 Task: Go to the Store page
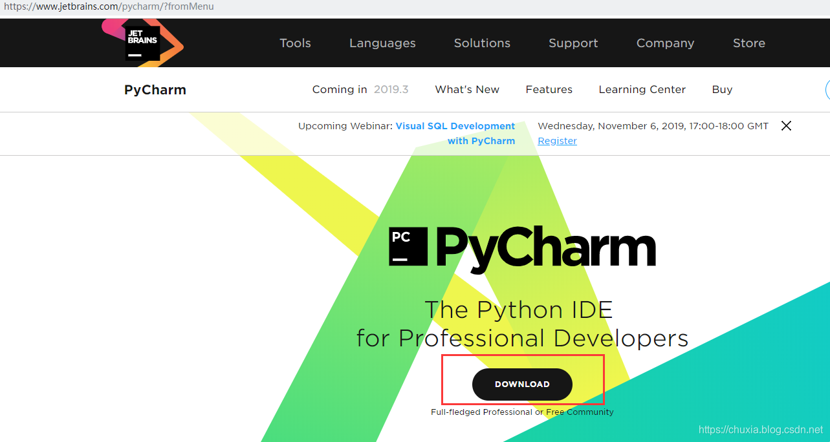(x=749, y=43)
